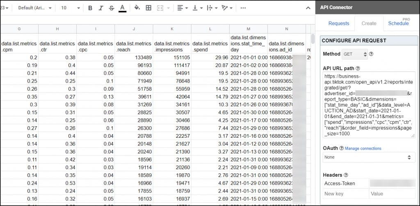Toggle italic formatting

tap(101, 8)
